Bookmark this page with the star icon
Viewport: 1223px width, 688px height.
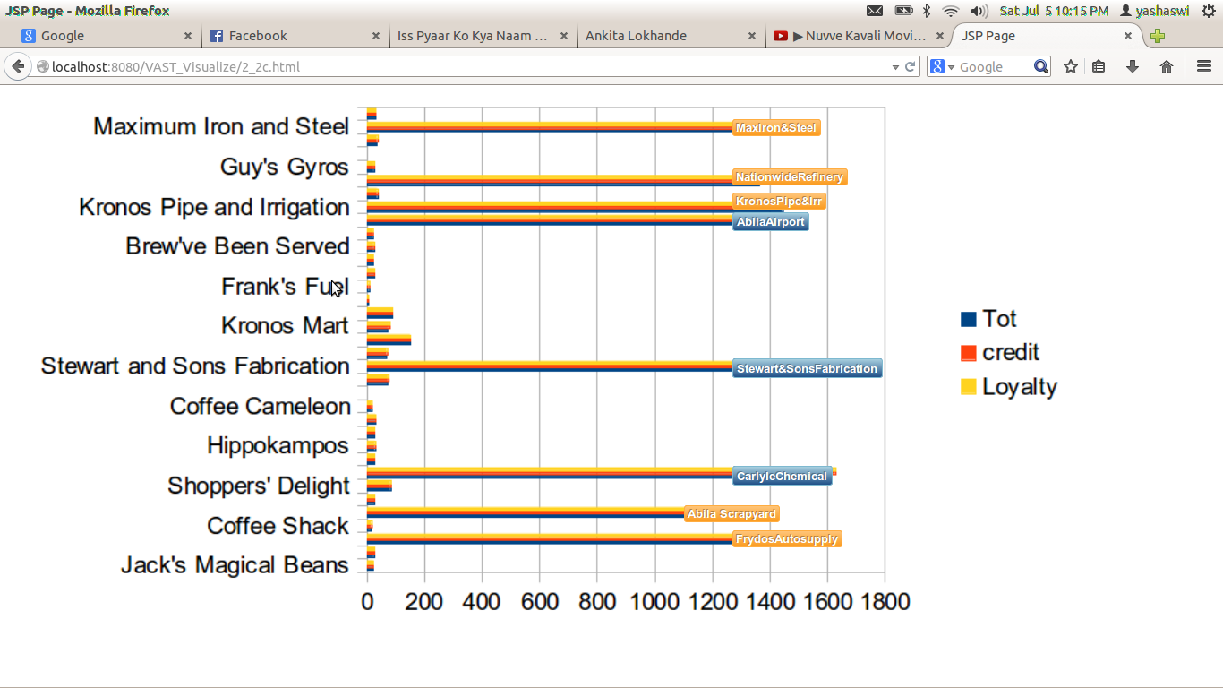(1070, 66)
